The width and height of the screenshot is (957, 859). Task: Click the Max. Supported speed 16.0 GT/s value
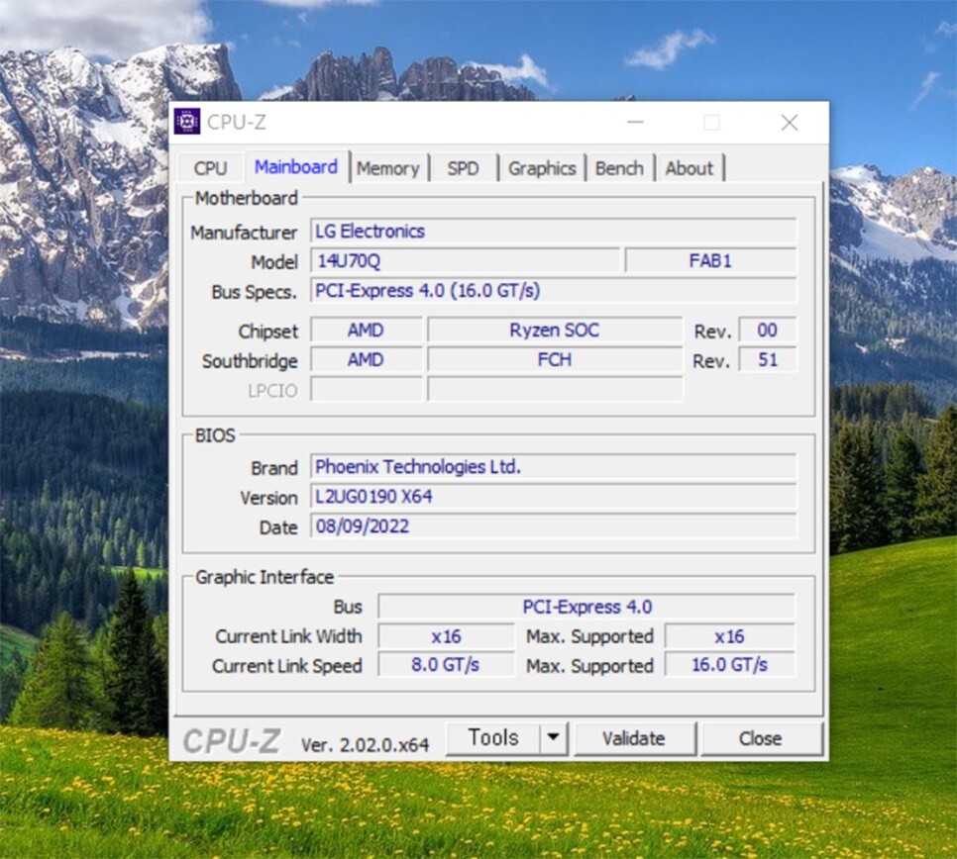click(x=730, y=665)
